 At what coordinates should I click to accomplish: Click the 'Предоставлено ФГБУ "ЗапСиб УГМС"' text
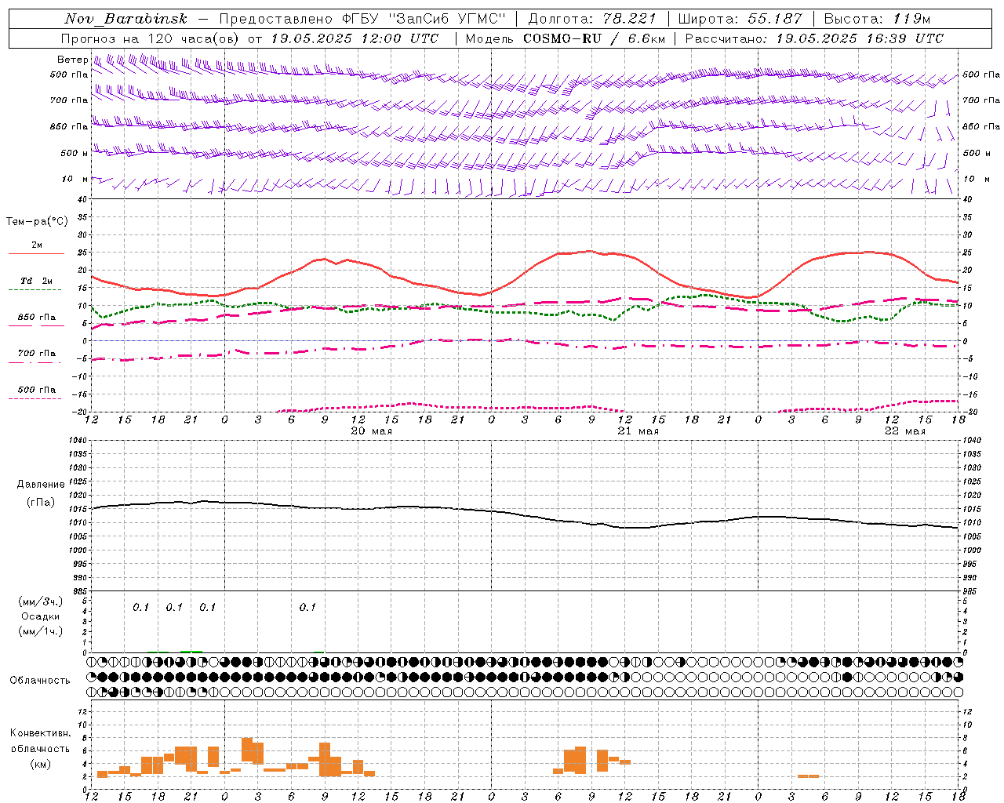coord(363,19)
